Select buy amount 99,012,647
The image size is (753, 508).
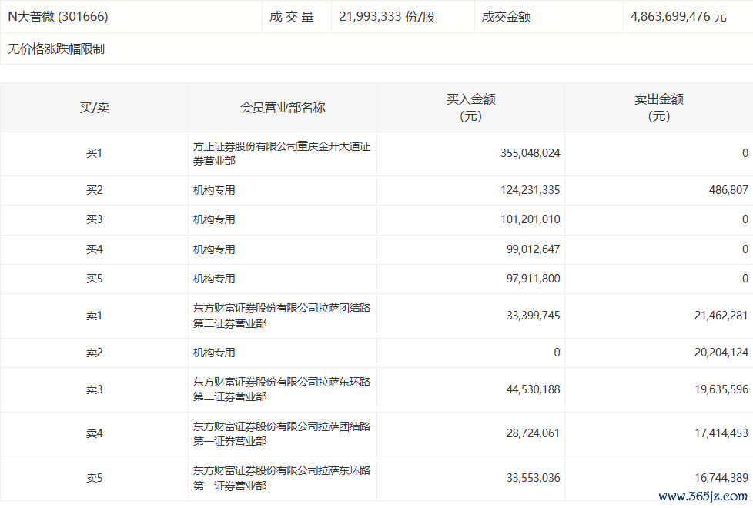coord(533,249)
